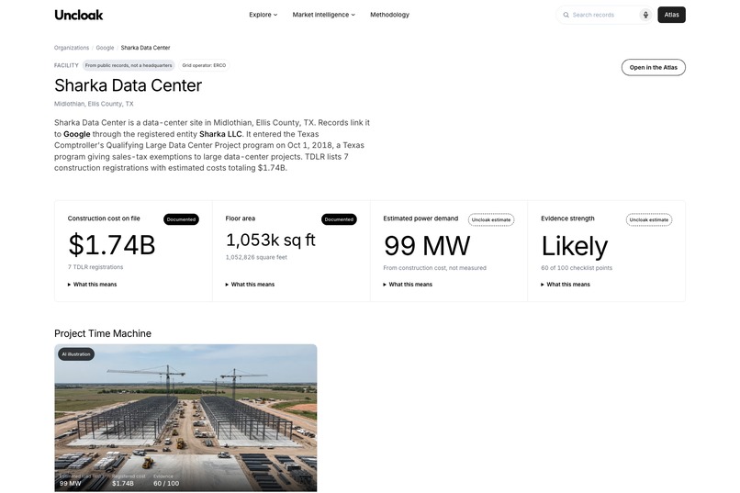
Task: Click '7 TDLR registrations' text
Action: 95,267
